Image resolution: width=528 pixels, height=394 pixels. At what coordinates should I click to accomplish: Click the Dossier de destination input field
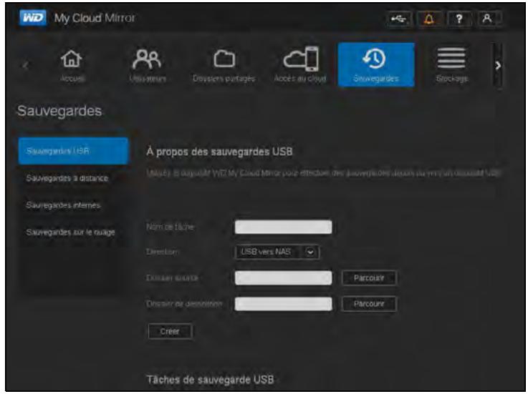(283, 304)
